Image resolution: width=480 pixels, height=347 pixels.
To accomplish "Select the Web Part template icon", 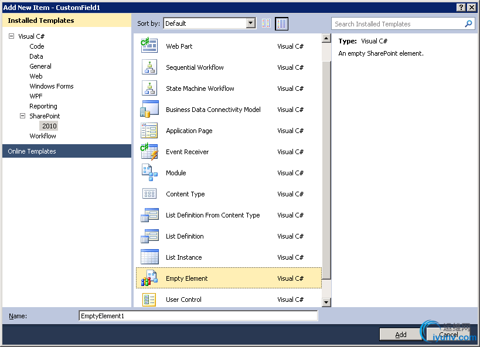I will point(149,46).
